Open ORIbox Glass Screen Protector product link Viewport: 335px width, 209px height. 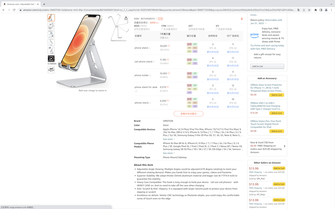coord(267,88)
